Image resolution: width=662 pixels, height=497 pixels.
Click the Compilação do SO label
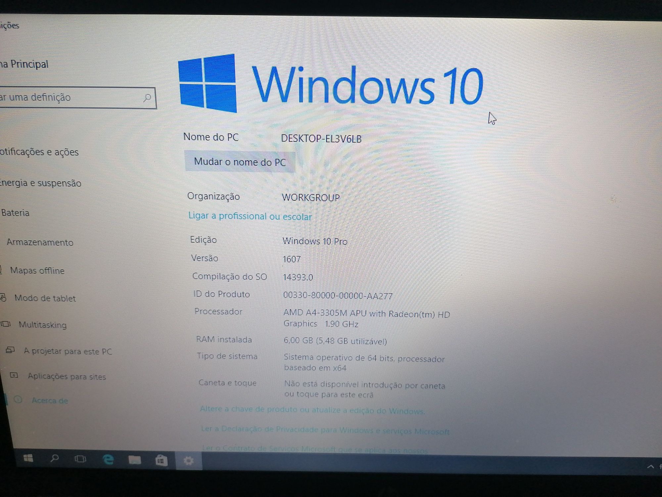(230, 276)
